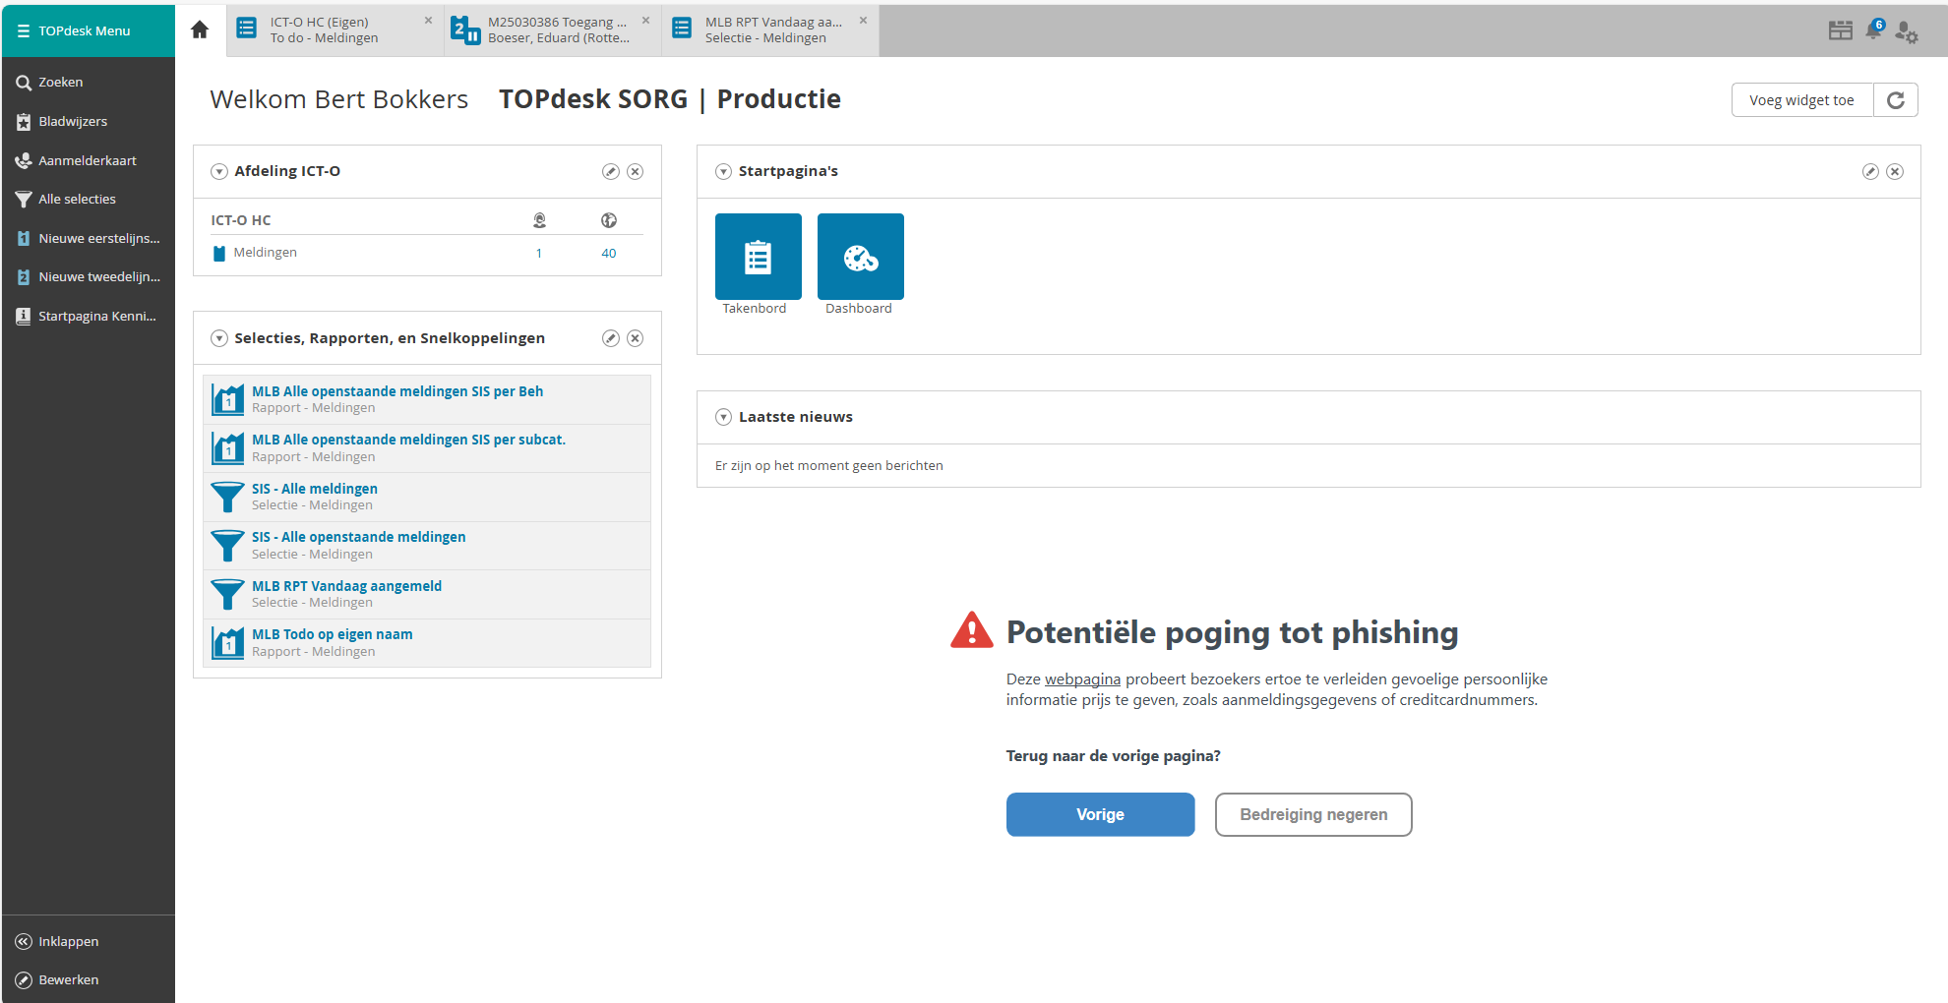Open MLB Todo op eigen naam report
The width and height of the screenshot is (1948, 1003).
click(x=333, y=634)
